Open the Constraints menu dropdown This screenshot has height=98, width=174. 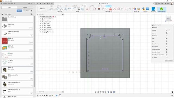pos(108,11)
